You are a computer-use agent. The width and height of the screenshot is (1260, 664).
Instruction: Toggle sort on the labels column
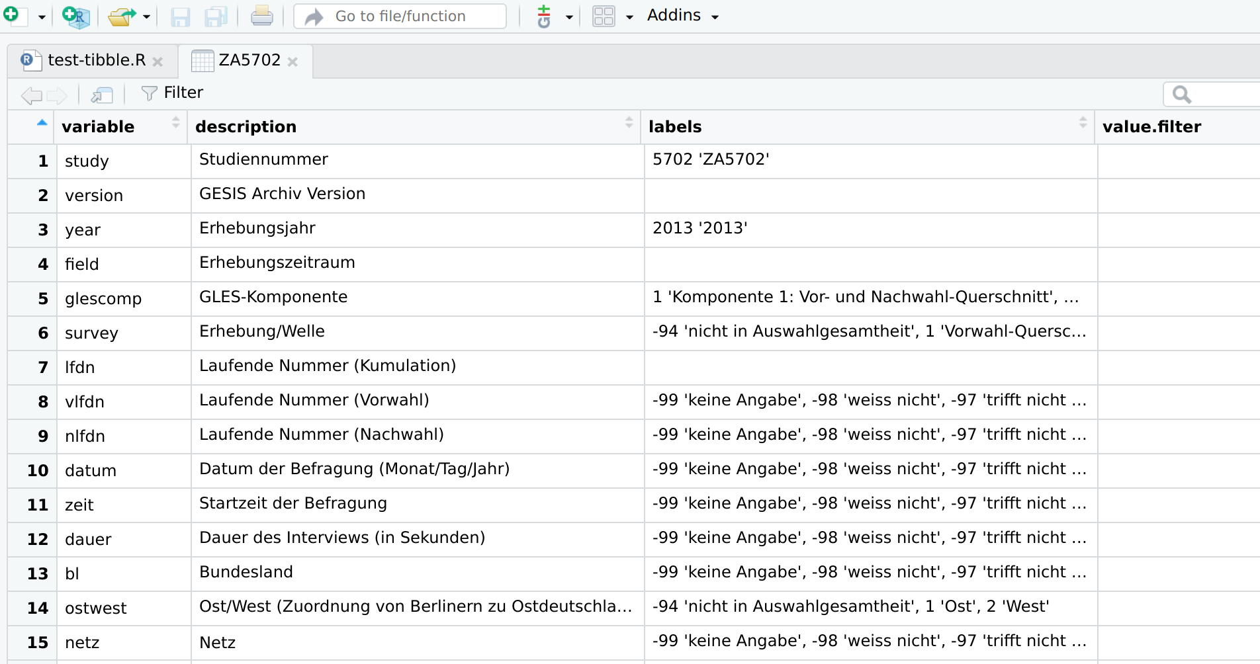1083,122
